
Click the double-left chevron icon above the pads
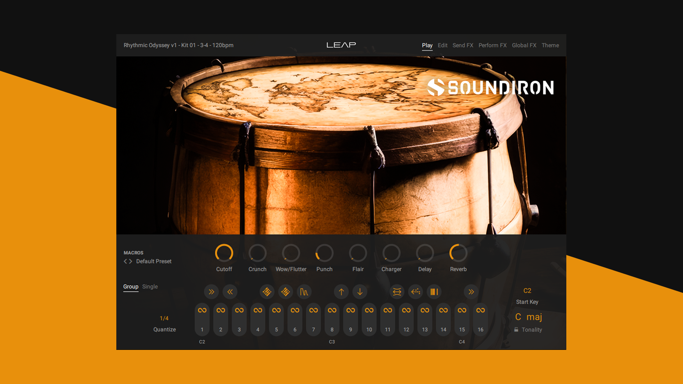[x=230, y=292]
